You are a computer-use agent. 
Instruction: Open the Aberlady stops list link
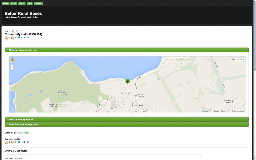click(25, 133)
